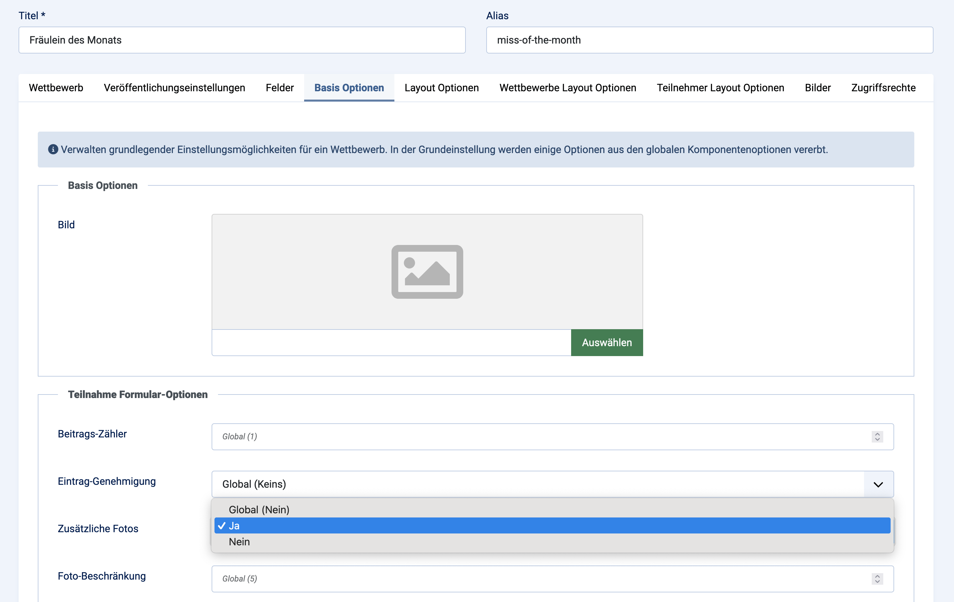This screenshot has width=954, height=602.
Task: Switch to the Wettbewerb tab
Action: [56, 88]
